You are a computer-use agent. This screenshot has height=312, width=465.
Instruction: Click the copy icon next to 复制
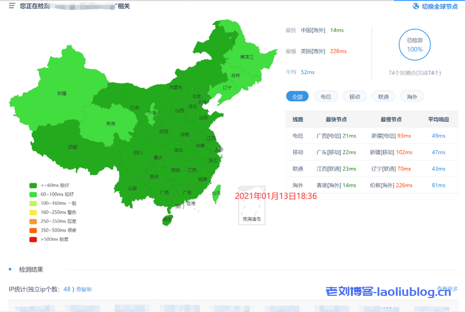[78, 289]
